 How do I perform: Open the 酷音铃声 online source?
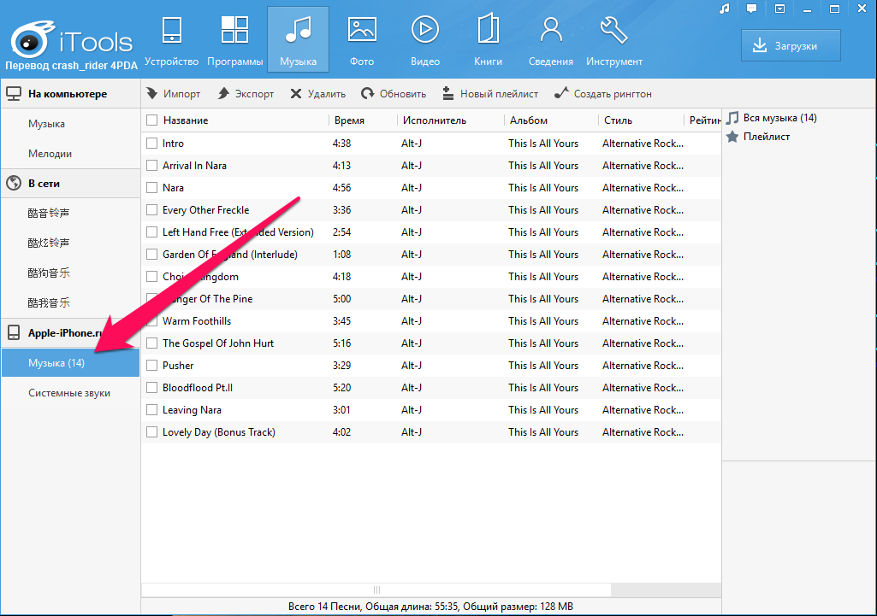[x=70, y=213]
